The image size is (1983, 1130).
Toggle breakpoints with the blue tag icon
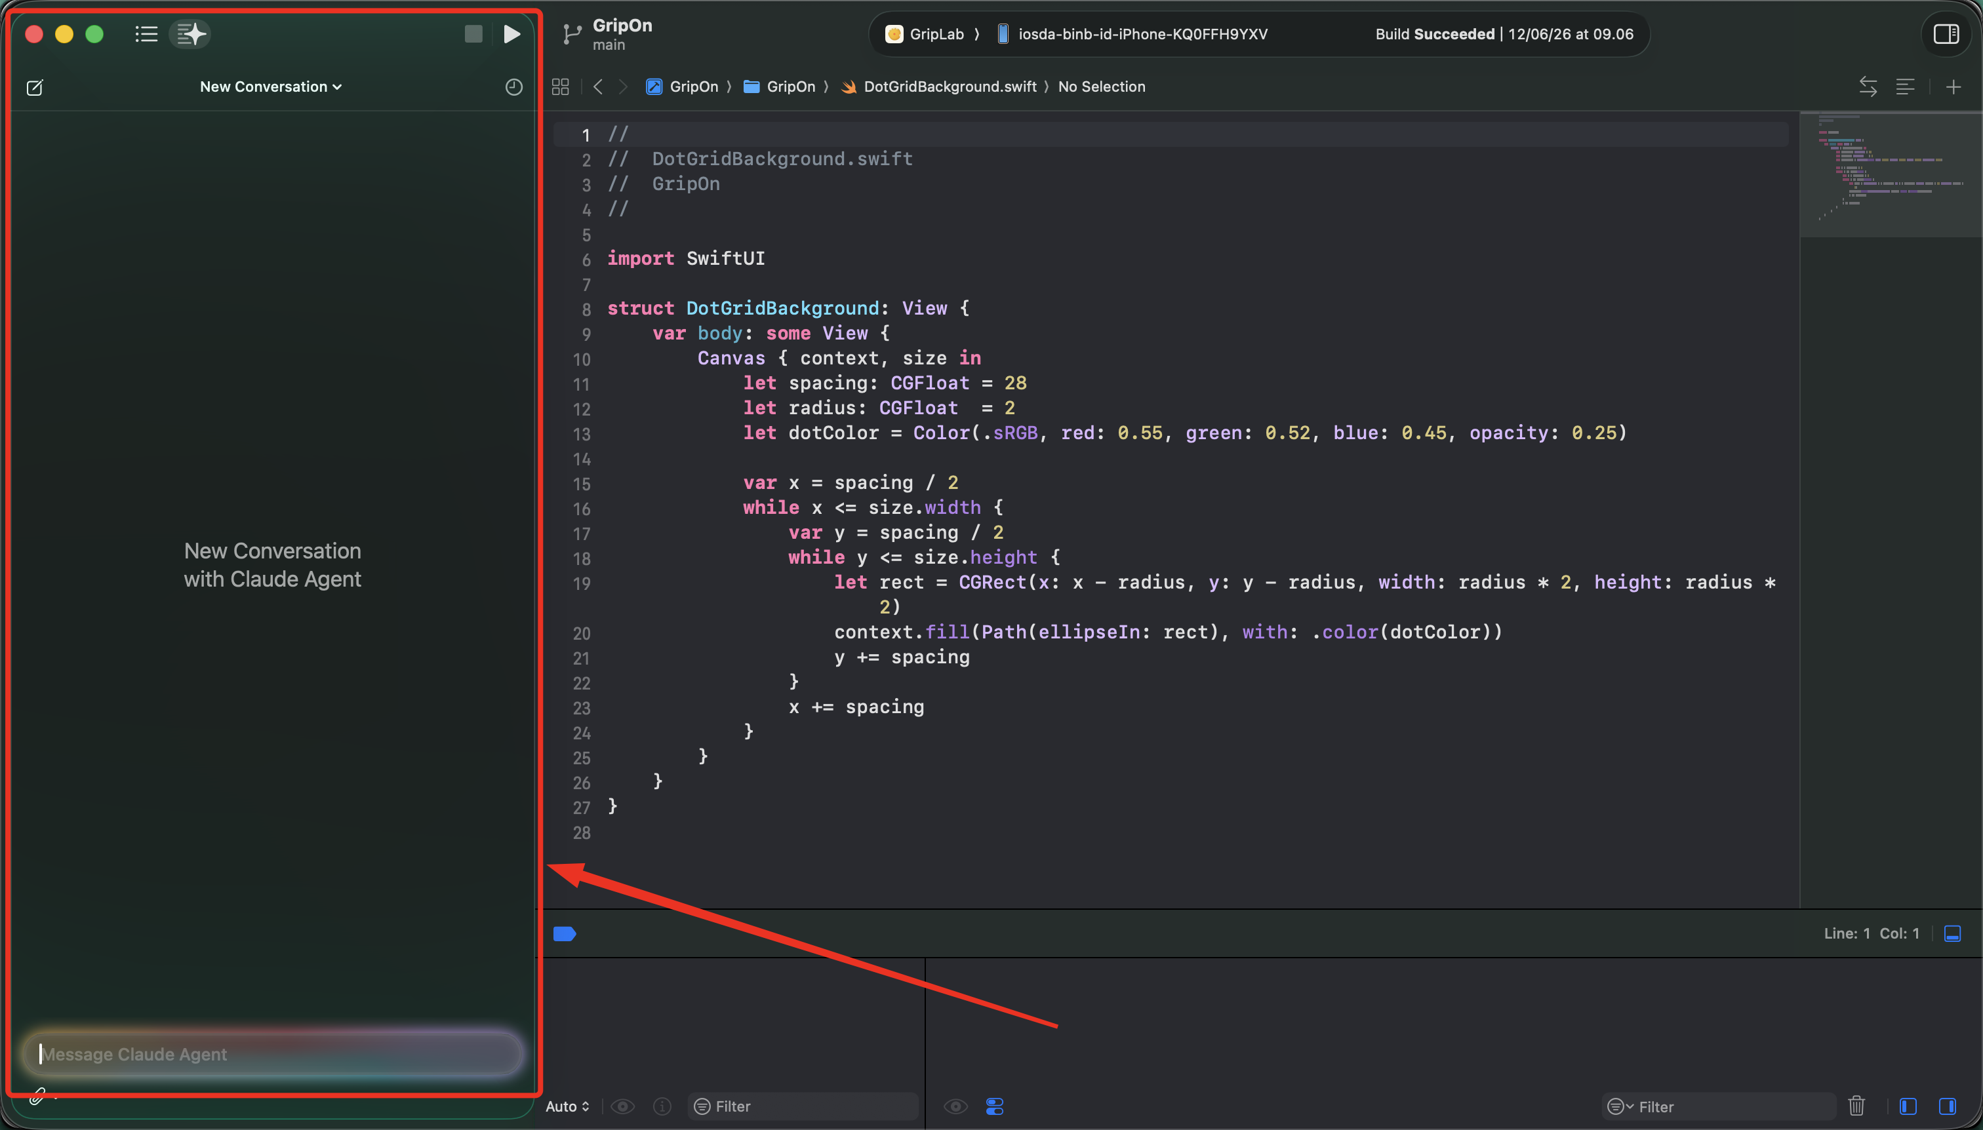click(565, 933)
